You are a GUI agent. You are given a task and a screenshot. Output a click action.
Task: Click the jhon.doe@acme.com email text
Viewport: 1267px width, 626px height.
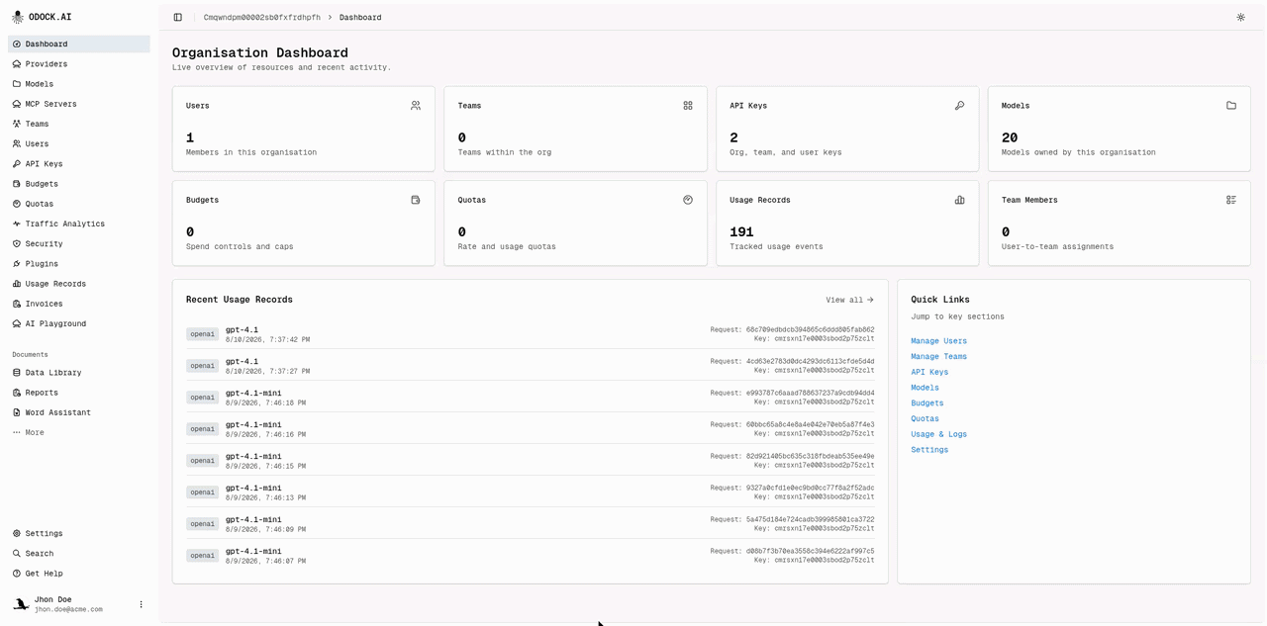click(x=68, y=609)
